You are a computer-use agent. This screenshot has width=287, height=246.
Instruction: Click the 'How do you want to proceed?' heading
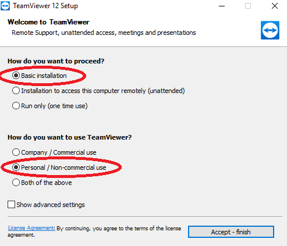pyautogui.click(x=56, y=61)
